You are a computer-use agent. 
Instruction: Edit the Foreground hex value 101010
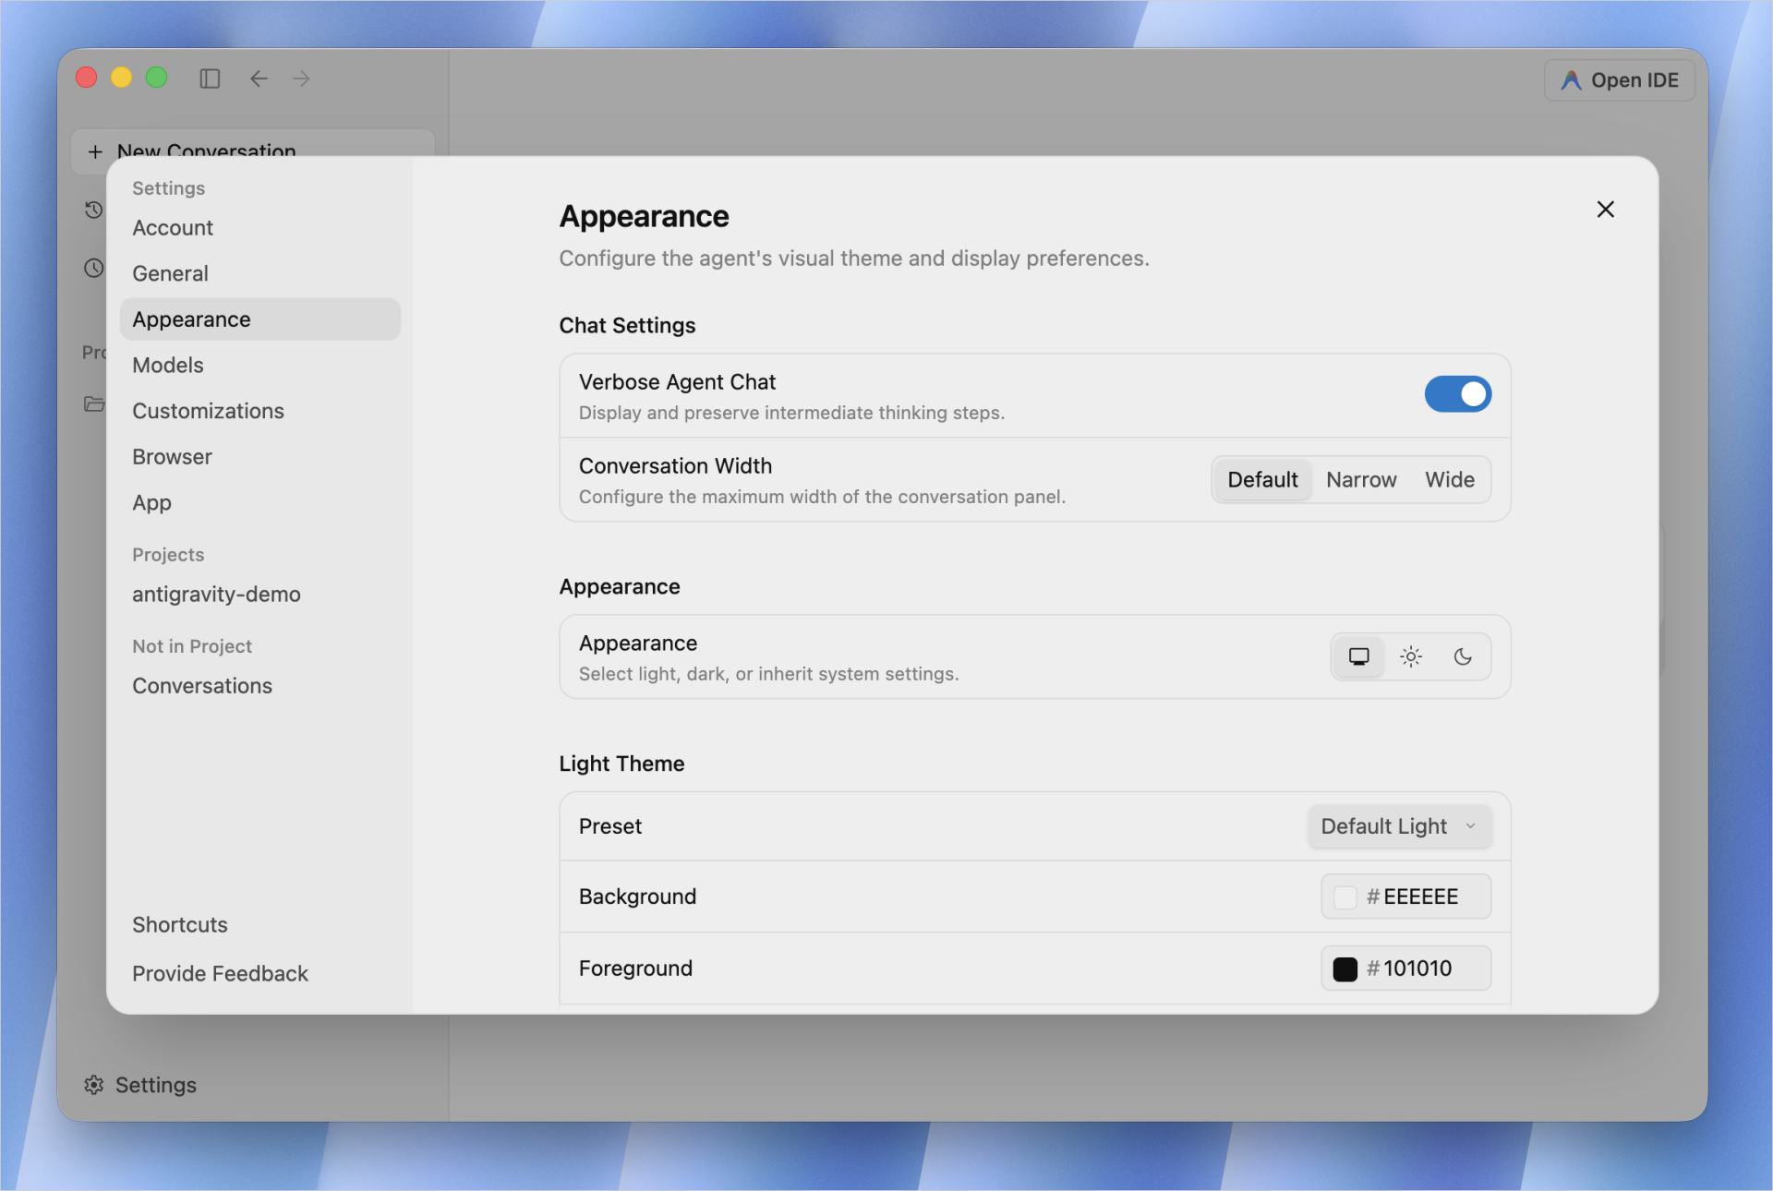[x=1417, y=968]
